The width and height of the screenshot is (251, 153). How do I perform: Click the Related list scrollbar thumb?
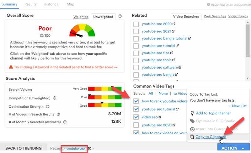pos(248,41)
